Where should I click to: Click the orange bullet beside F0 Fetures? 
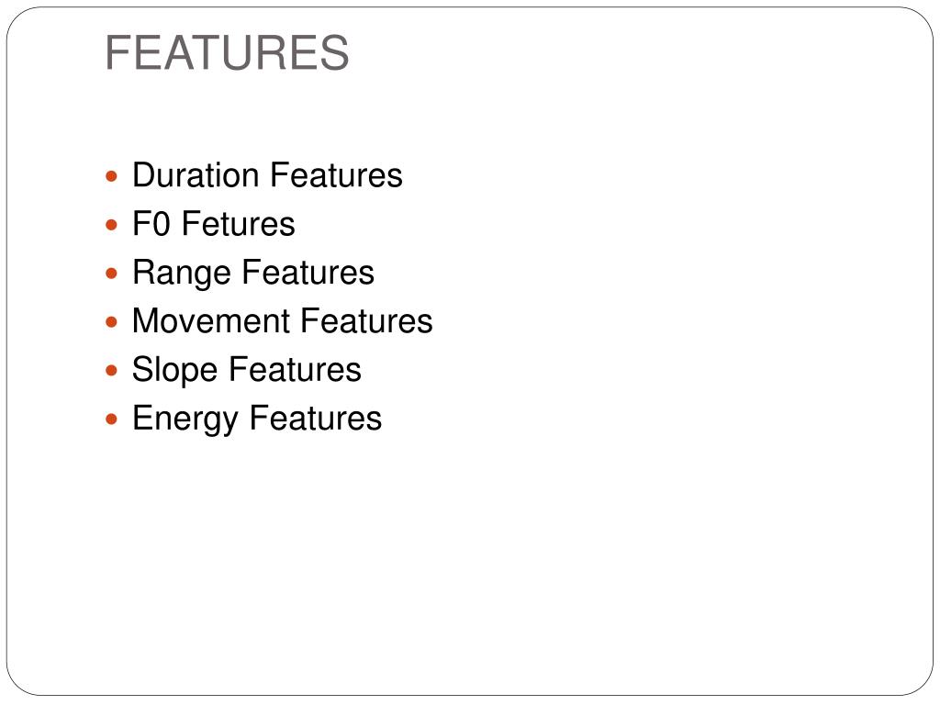coord(111,226)
